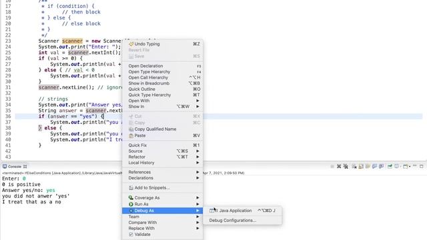The image size is (427, 240).
Task: Expand Refactor submenu arrow
Action: tap(197, 157)
